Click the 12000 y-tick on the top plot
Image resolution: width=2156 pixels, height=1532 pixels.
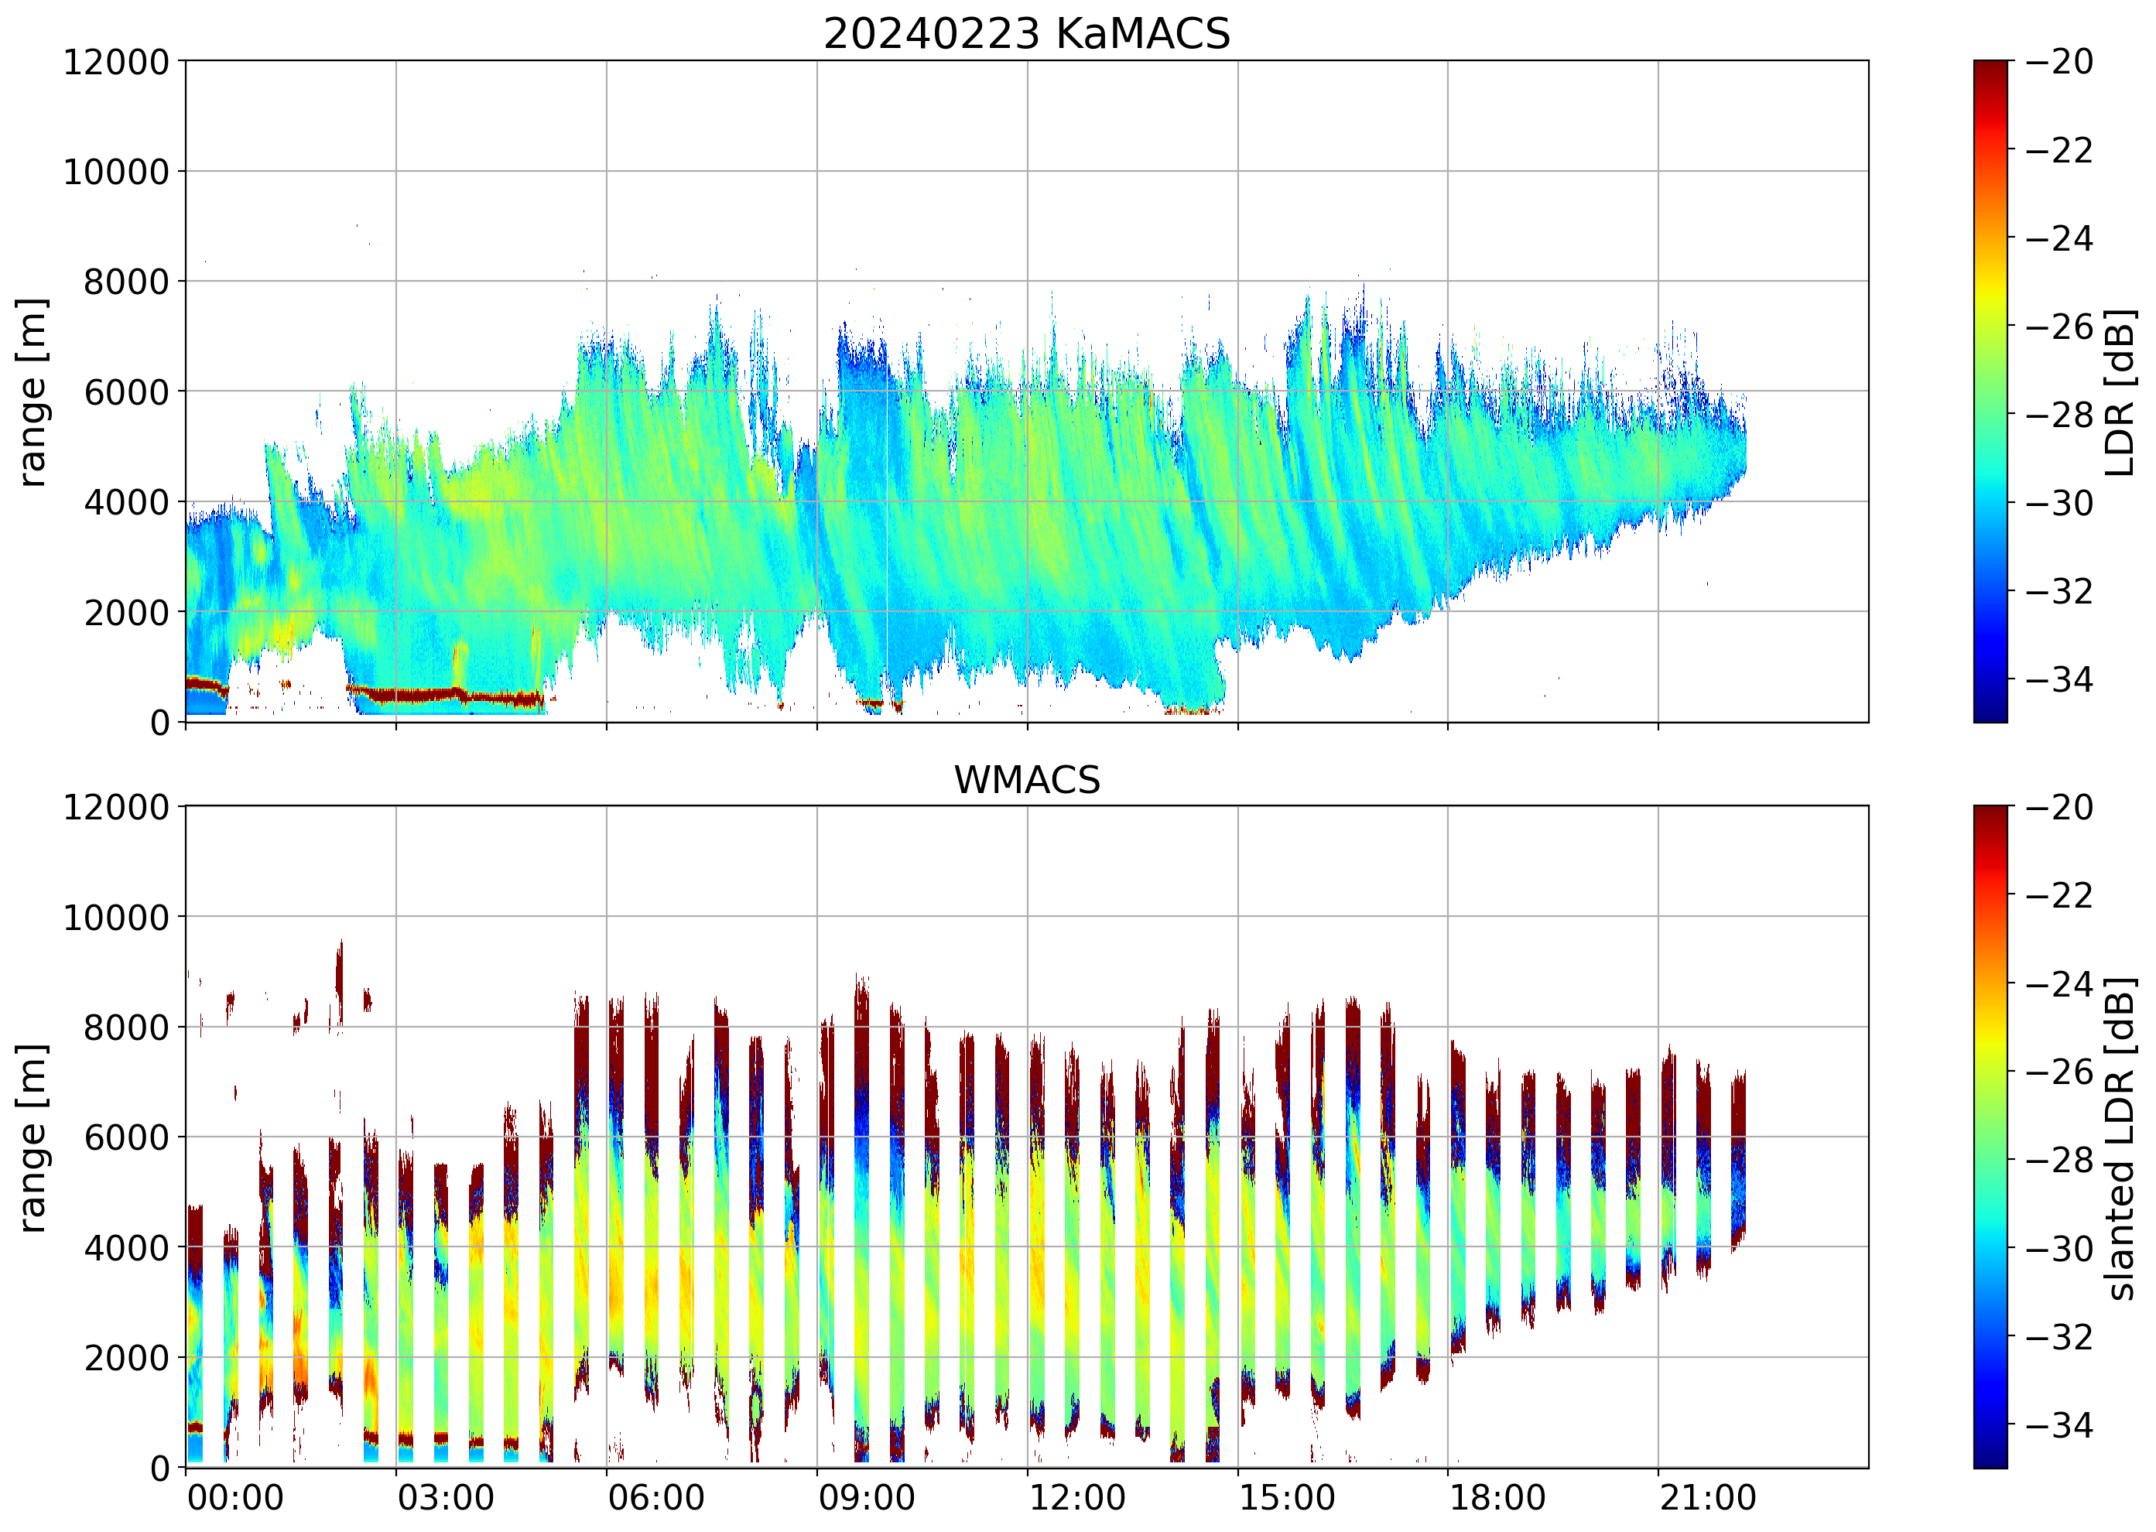(116, 62)
